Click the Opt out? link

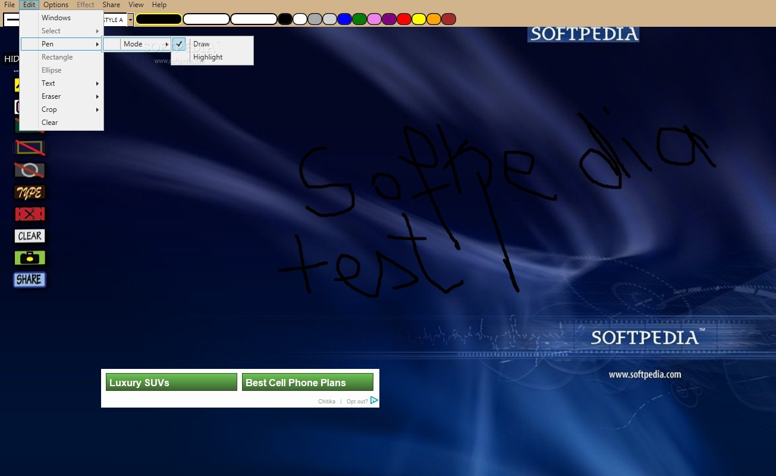[x=357, y=402]
